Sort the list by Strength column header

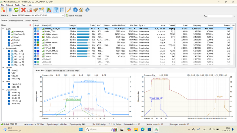tap(72, 25)
